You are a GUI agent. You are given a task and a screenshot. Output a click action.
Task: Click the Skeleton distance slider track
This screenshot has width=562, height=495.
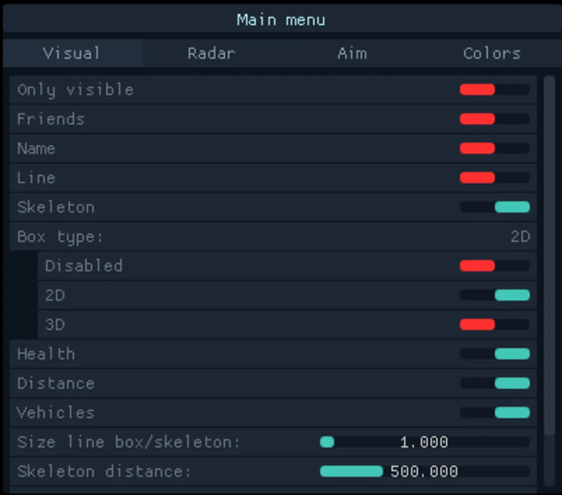tap(424, 471)
